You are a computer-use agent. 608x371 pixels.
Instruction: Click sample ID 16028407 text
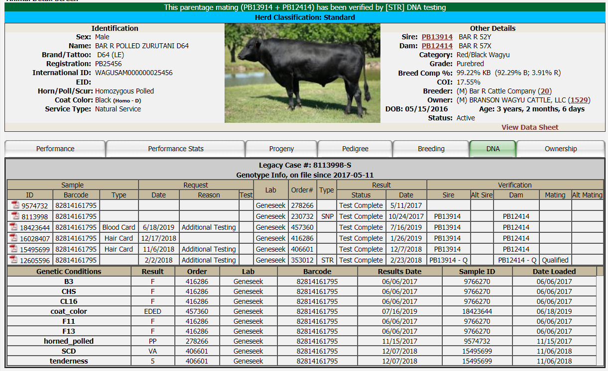point(35,239)
